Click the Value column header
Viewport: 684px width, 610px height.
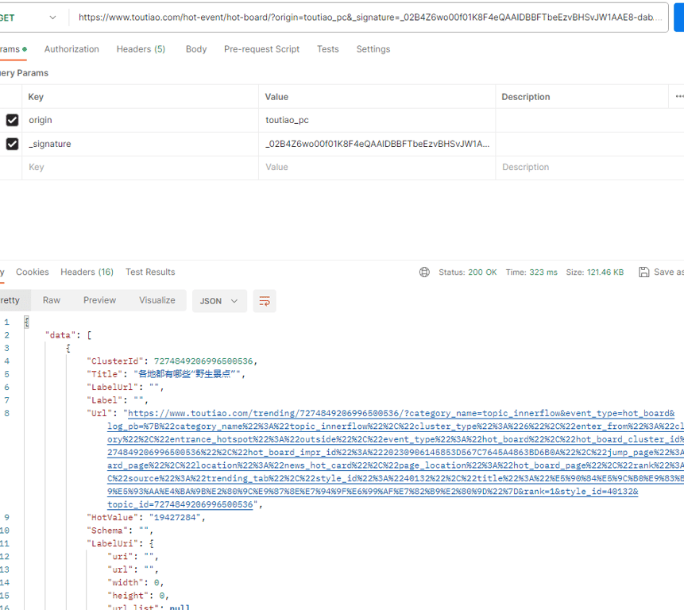pos(276,97)
